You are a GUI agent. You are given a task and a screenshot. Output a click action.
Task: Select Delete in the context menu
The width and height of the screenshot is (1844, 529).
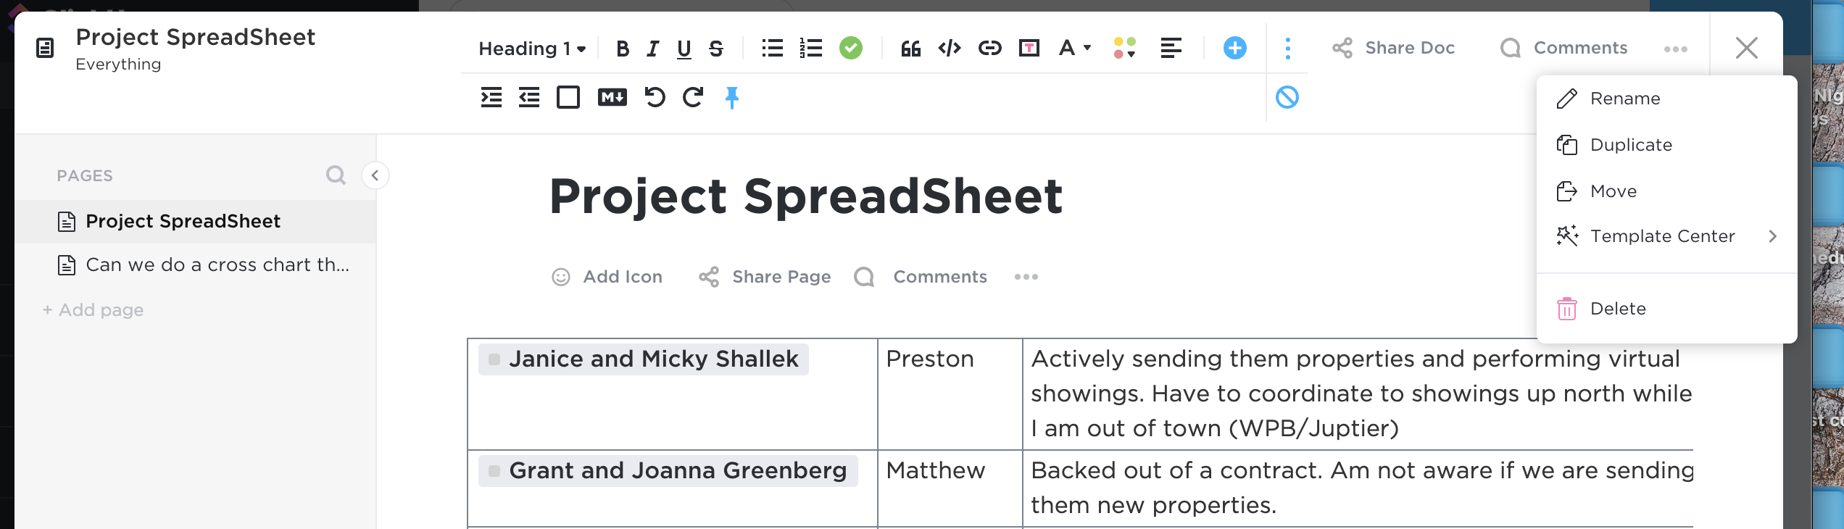[x=1618, y=309]
